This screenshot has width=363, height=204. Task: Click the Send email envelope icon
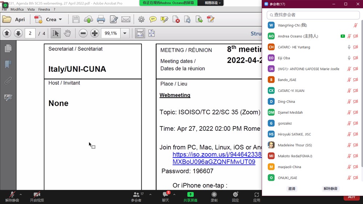click(x=126, y=19)
